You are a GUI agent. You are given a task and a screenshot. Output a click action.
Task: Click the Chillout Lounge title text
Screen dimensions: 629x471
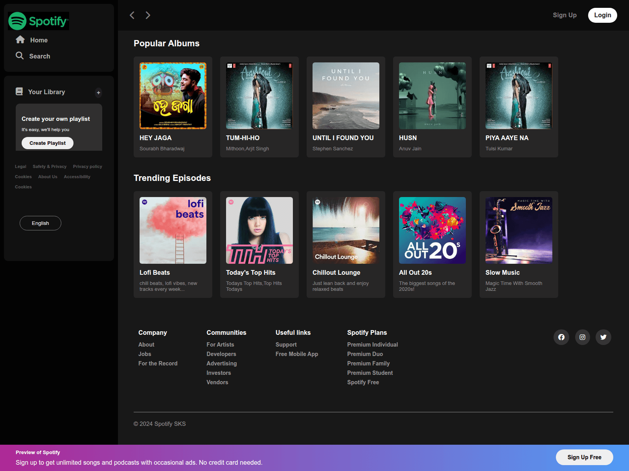pyautogui.click(x=336, y=272)
